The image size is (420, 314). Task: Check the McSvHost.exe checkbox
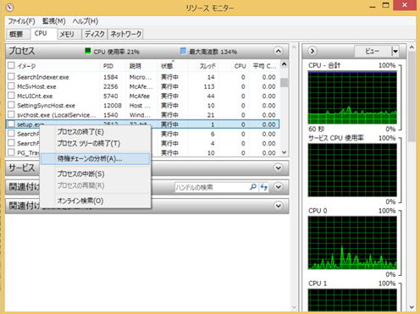11,86
